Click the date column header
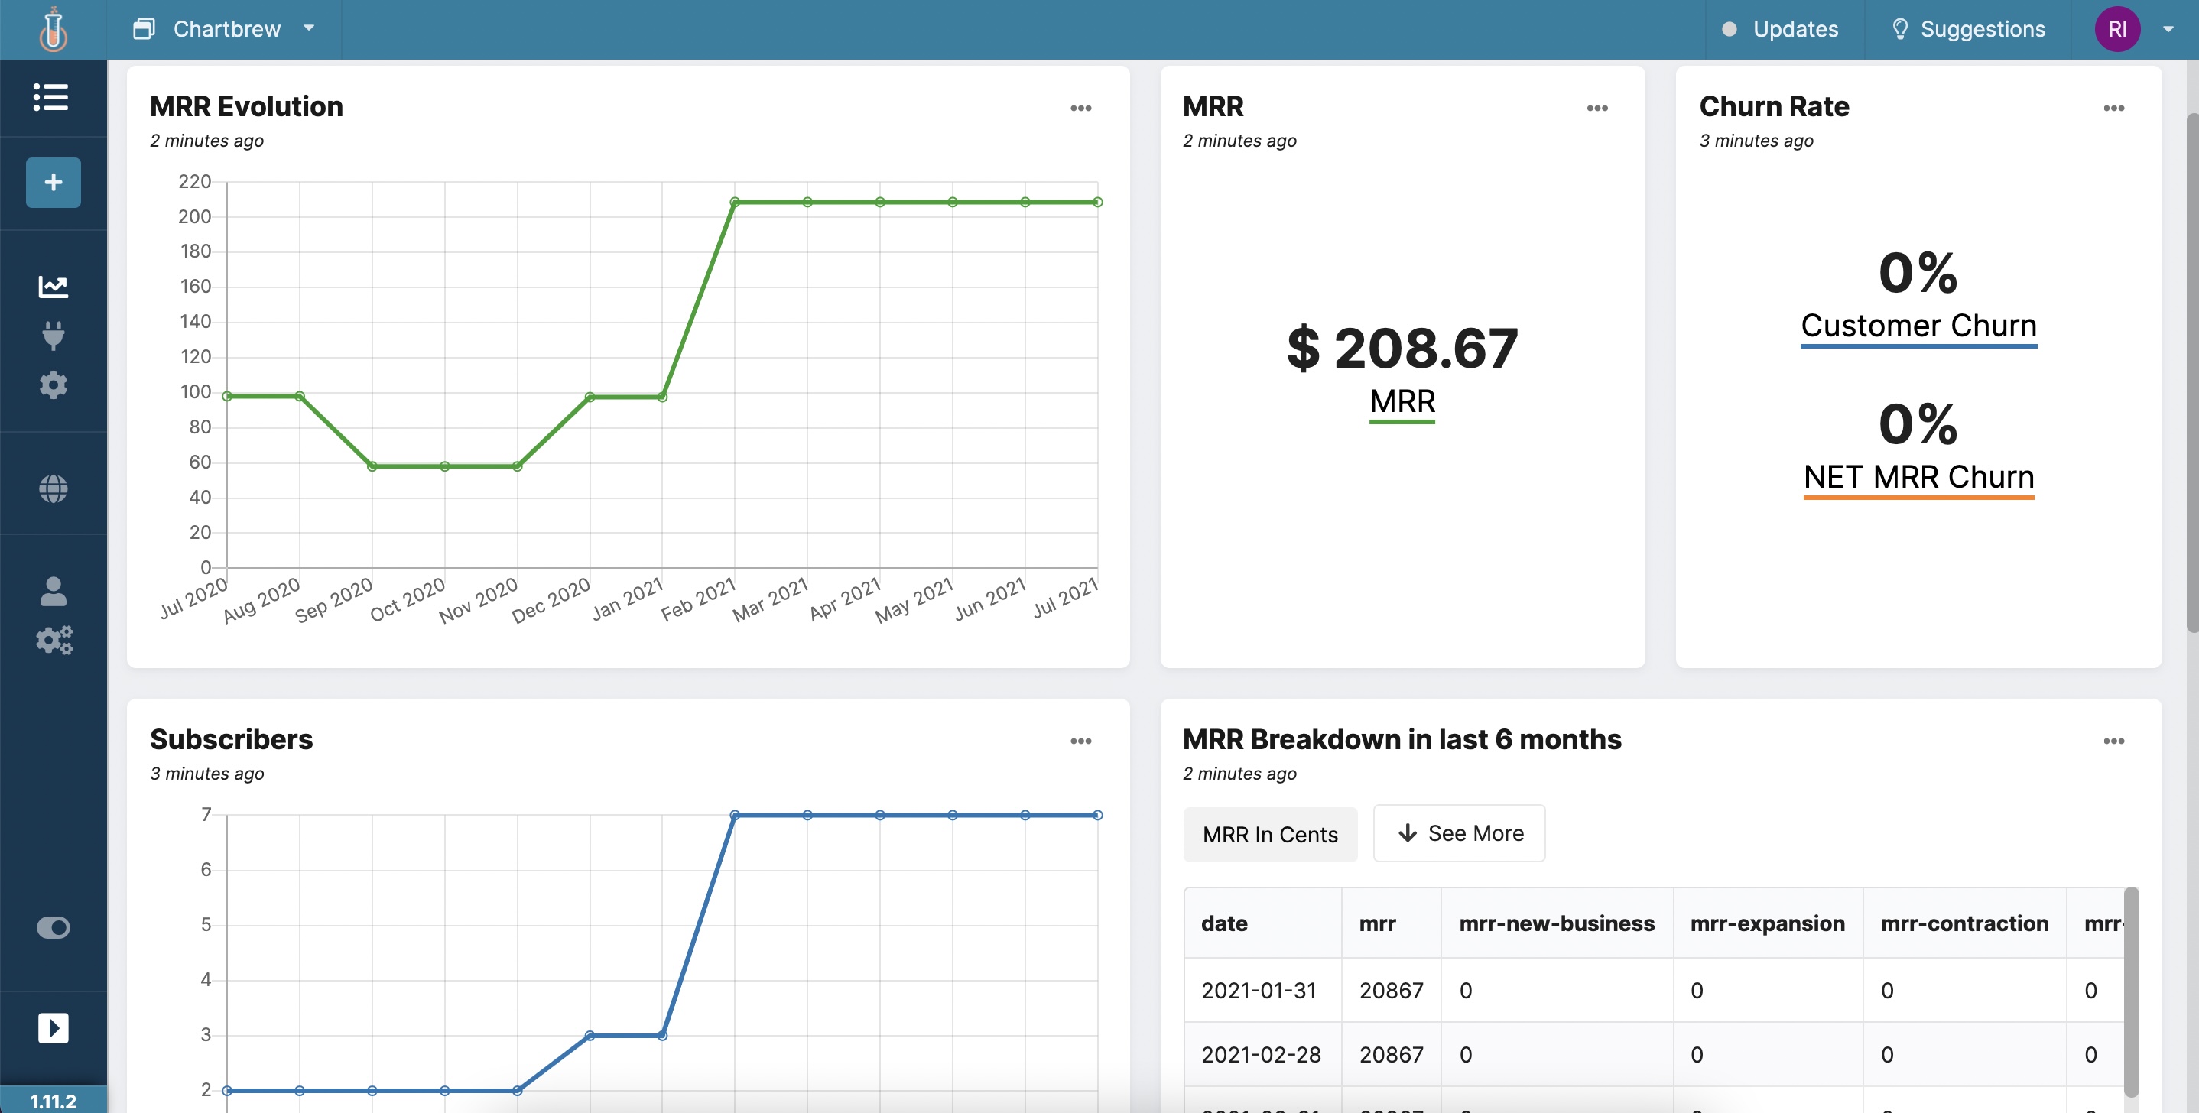The image size is (2199, 1113). (x=1262, y=923)
